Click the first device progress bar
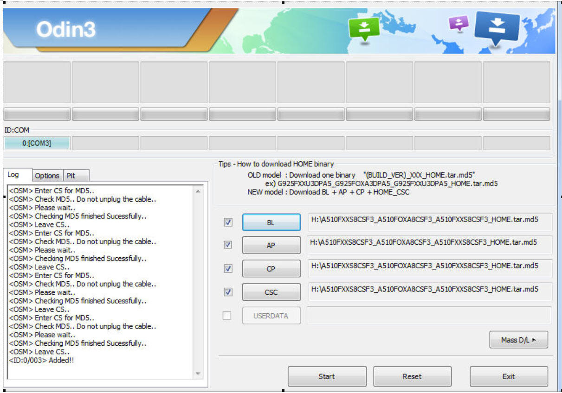The height and width of the screenshot is (393, 562). point(37,114)
